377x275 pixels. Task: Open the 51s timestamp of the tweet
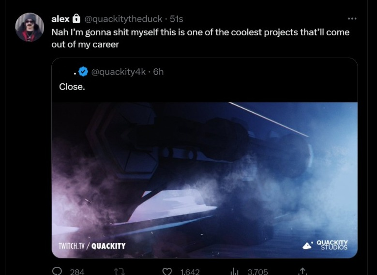(177, 19)
